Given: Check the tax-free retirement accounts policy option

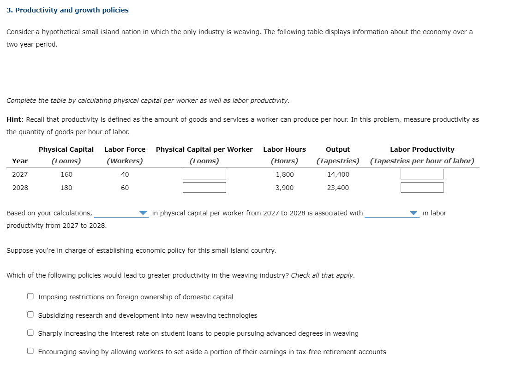Looking at the screenshot, I should 30,351.
